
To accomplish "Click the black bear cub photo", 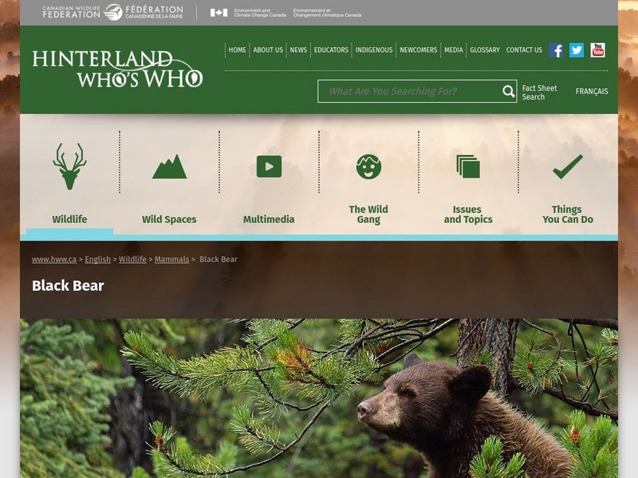I will 319,398.
